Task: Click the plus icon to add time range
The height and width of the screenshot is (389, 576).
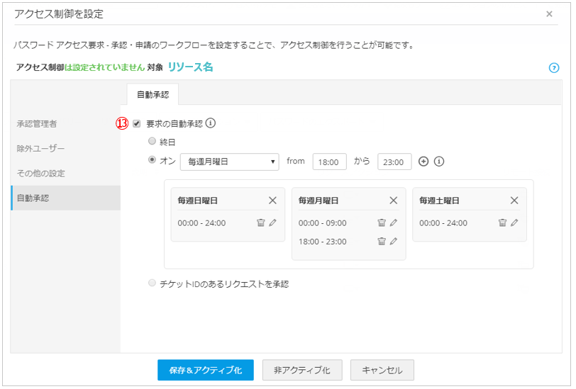Action: (x=423, y=162)
